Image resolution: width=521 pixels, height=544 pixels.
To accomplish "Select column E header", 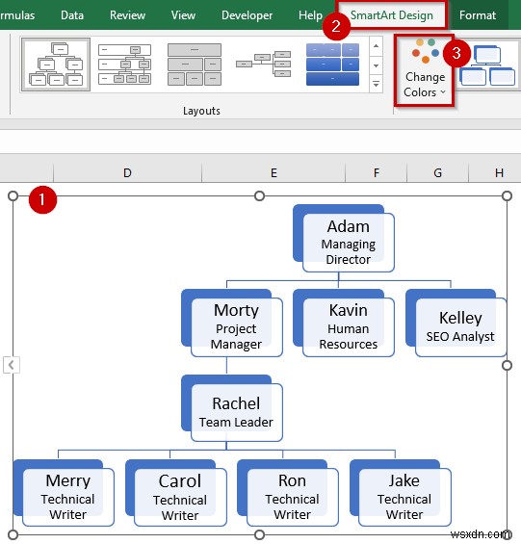I will [x=274, y=172].
